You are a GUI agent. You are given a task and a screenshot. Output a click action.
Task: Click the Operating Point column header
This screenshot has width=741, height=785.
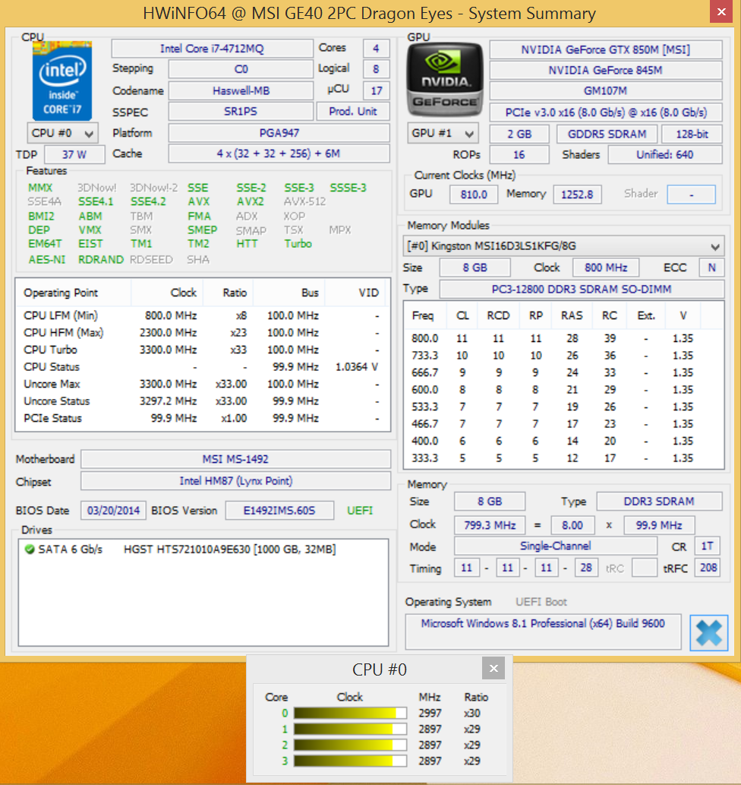(x=74, y=293)
